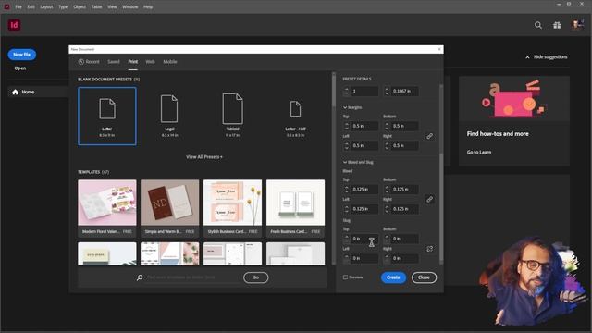Click the InDesign app icon in the menu bar
This screenshot has width=592, height=333.
pyautogui.click(x=6, y=6)
